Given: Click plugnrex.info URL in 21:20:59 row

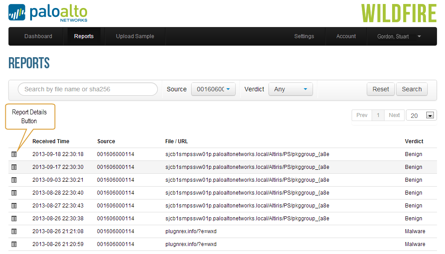Looking at the screenshot, I should pos(191,244).
